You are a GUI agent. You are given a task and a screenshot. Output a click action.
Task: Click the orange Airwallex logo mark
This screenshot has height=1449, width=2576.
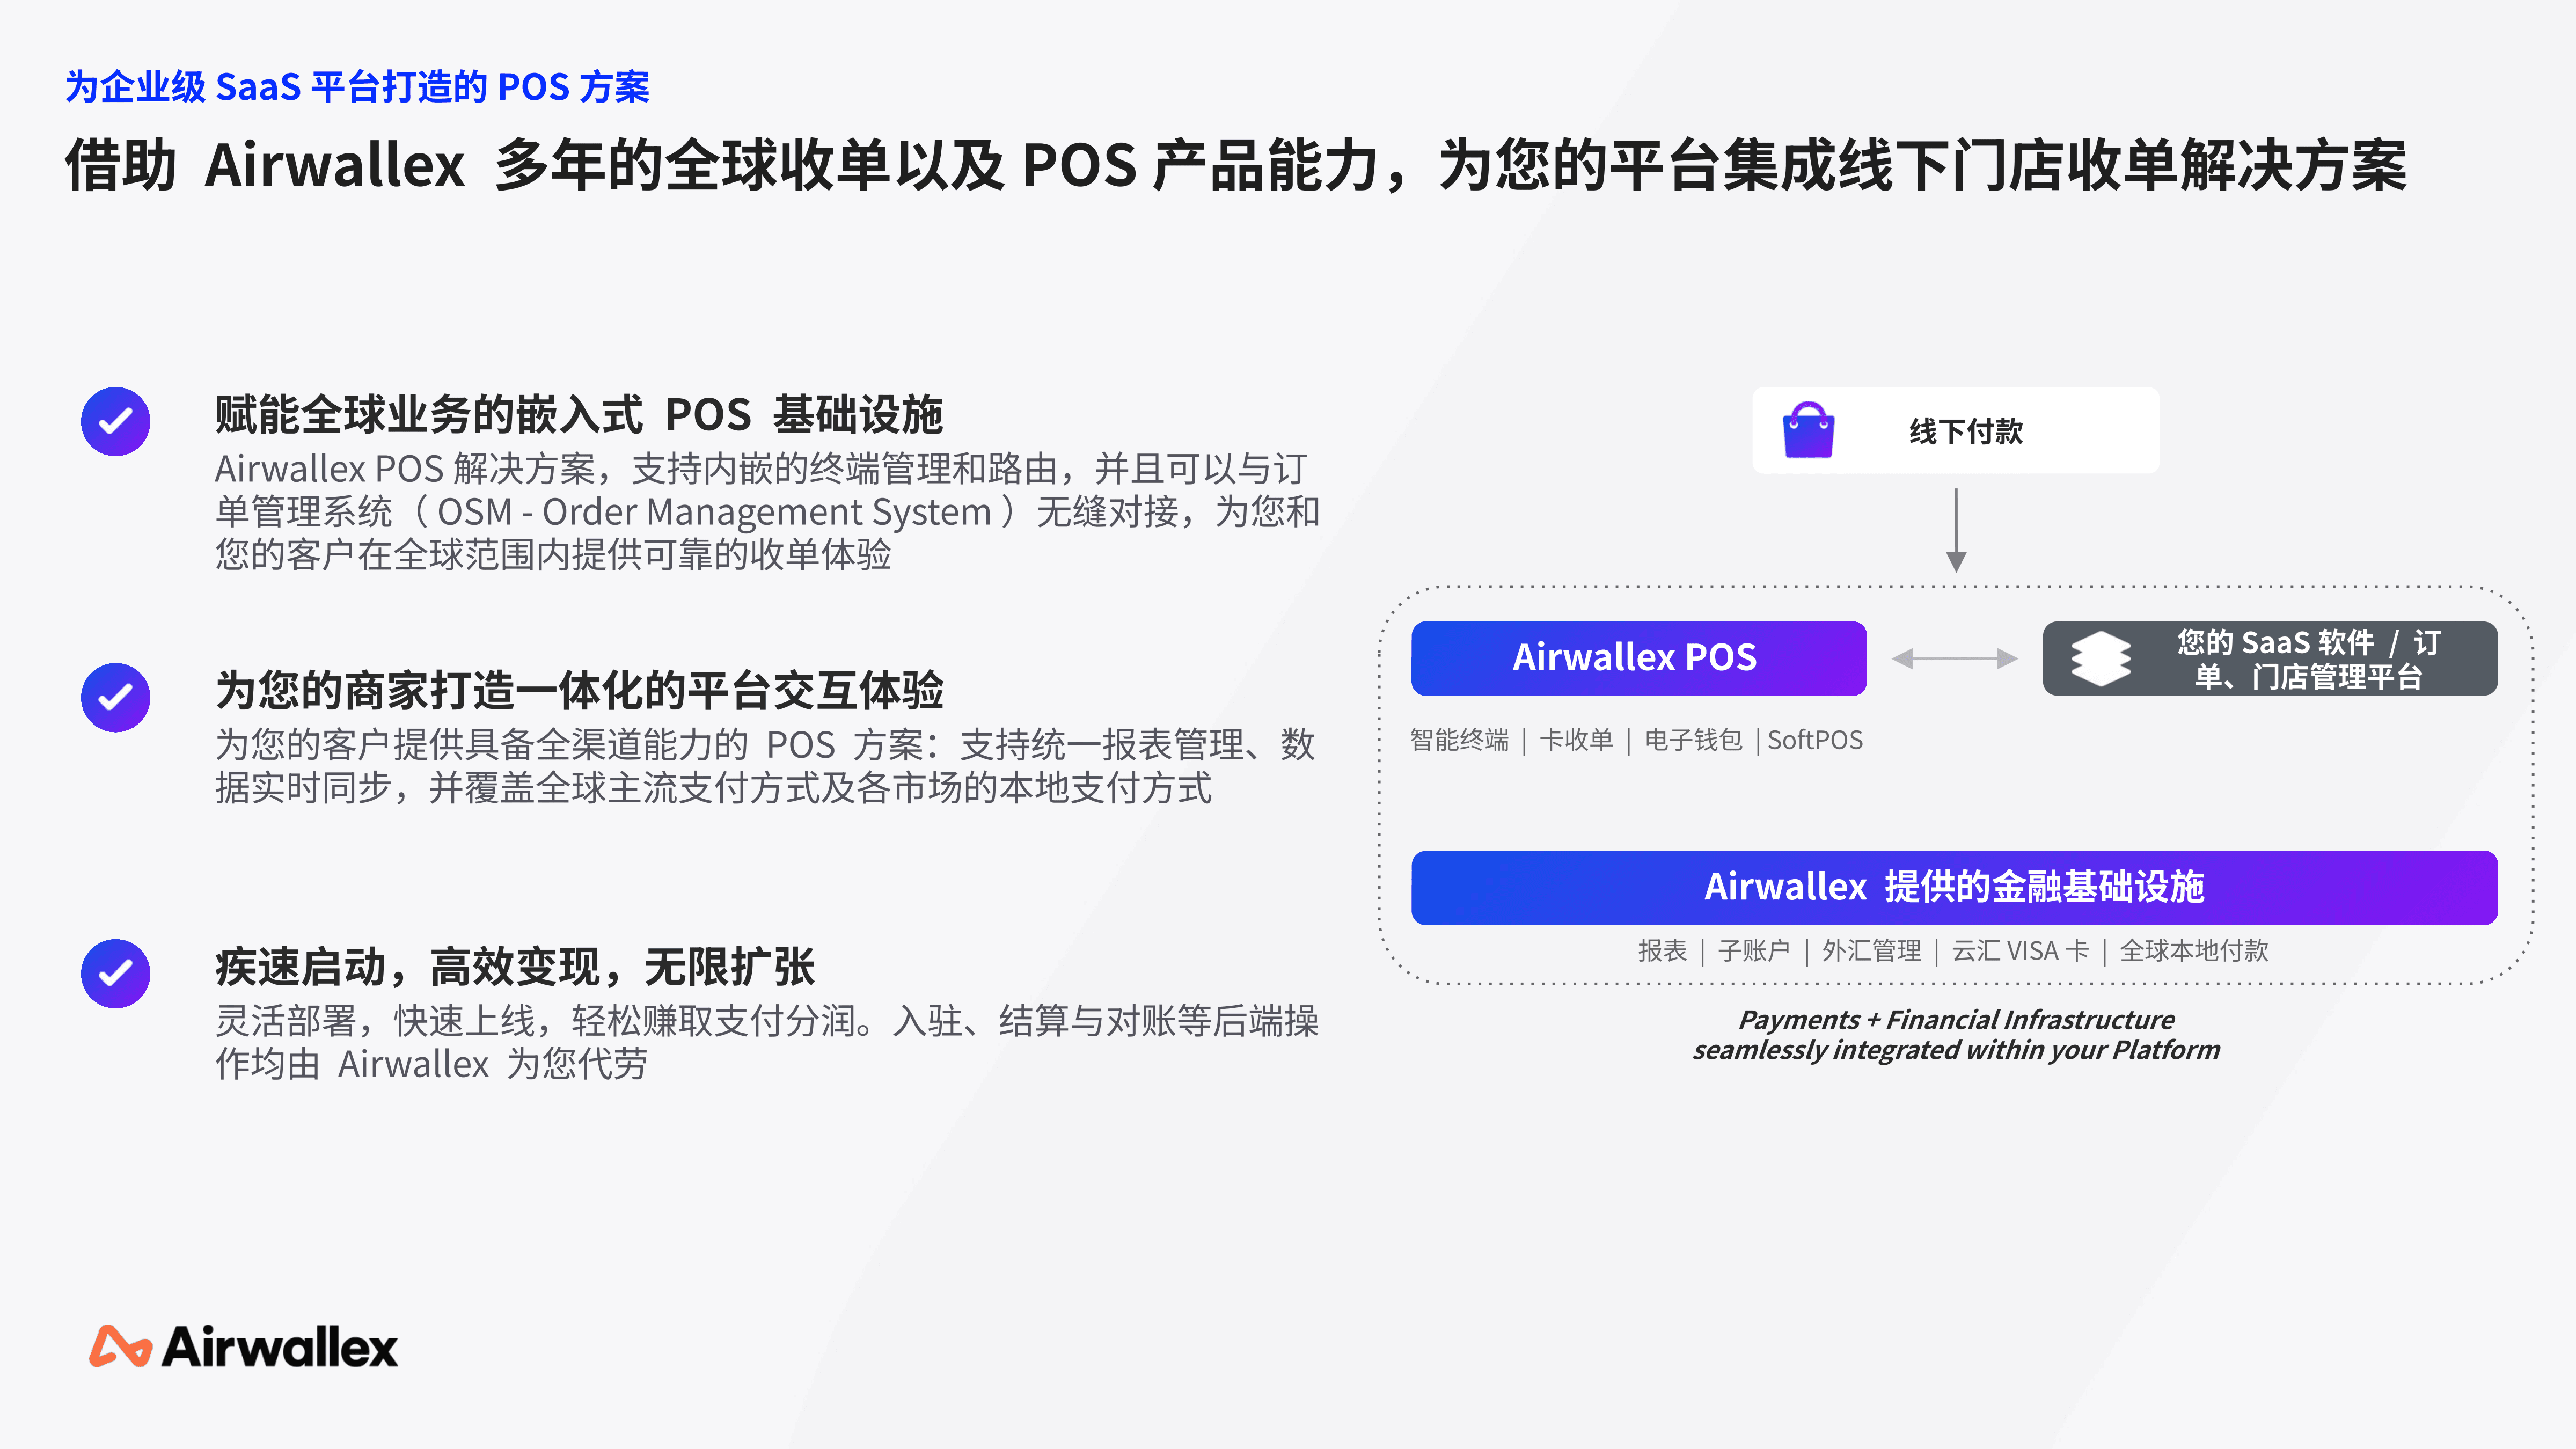coord(120,1346)
